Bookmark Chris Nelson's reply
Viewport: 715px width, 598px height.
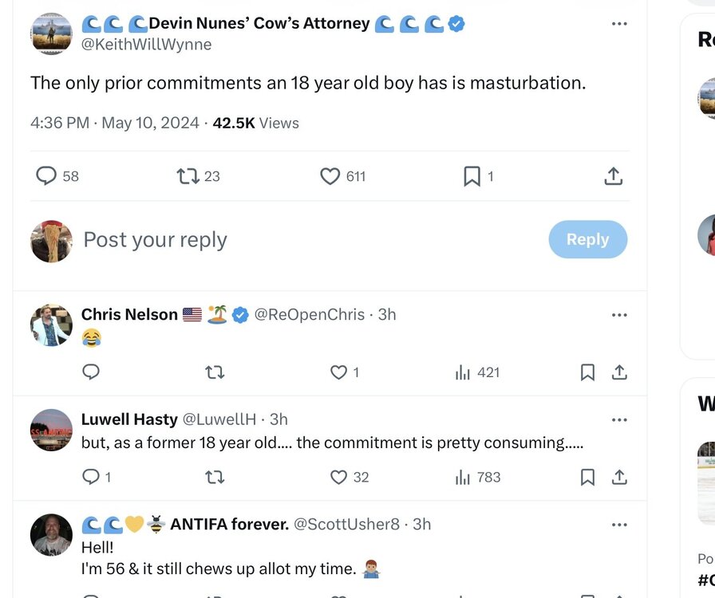588,372
